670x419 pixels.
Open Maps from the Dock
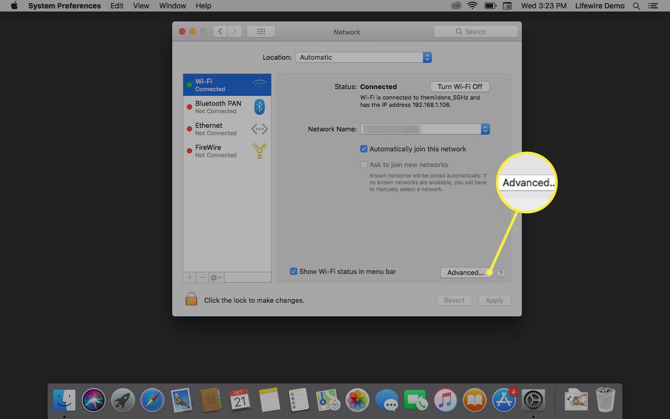tap(328, 401)
